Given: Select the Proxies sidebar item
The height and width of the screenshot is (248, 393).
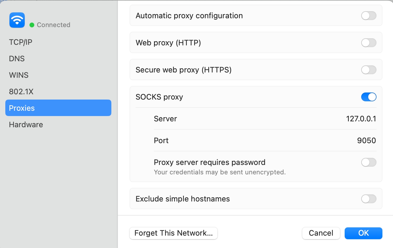Looking at the screenshot, I should pyautogui.click(x=58, y=108).
